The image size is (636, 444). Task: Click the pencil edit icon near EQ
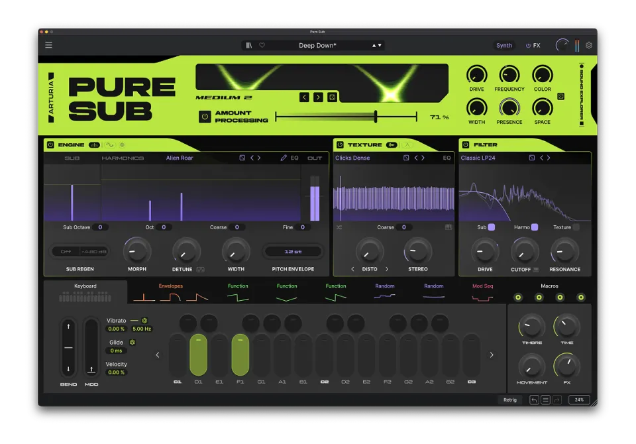point(284,158)
